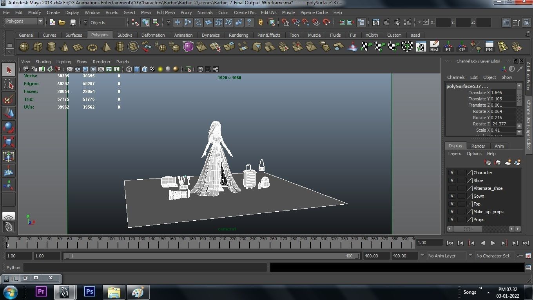Switch to the nCloth shelf tab
This screenshot has width=533, height=300.
point(372,35)
